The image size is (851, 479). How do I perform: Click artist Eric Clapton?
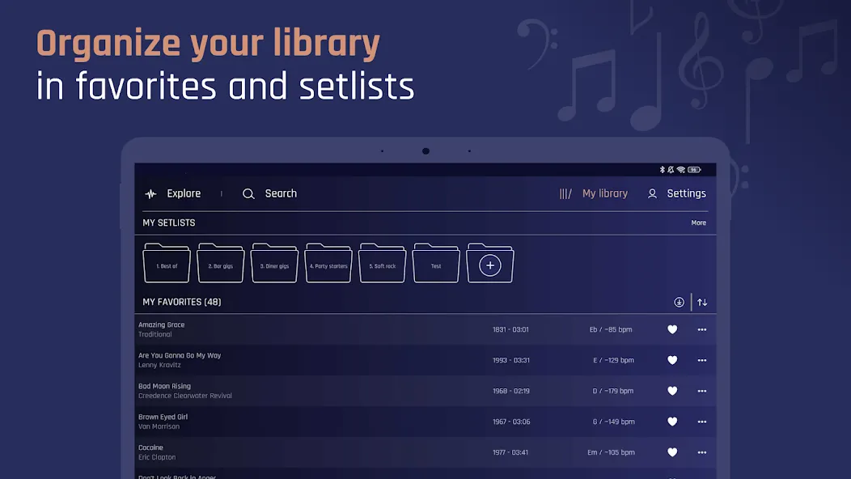tap(157, 457)
